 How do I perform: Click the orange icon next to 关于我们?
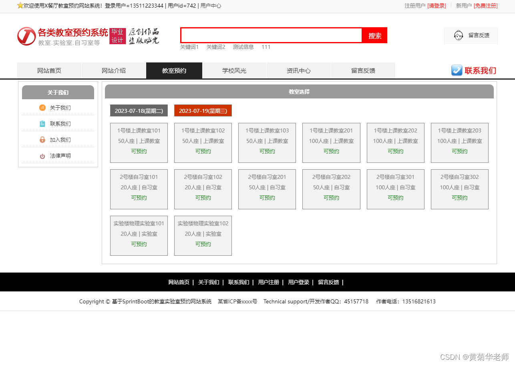pyautogui.click(x=42, y=108)
